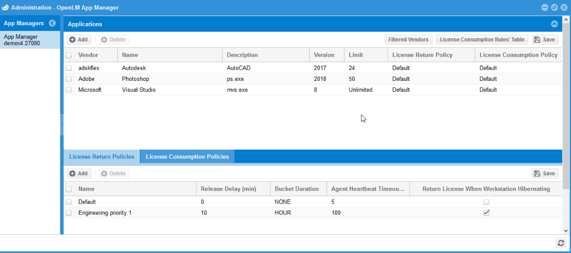Open the Filtered Vendors button
The image size is (571, 253).
coord(408,39)
